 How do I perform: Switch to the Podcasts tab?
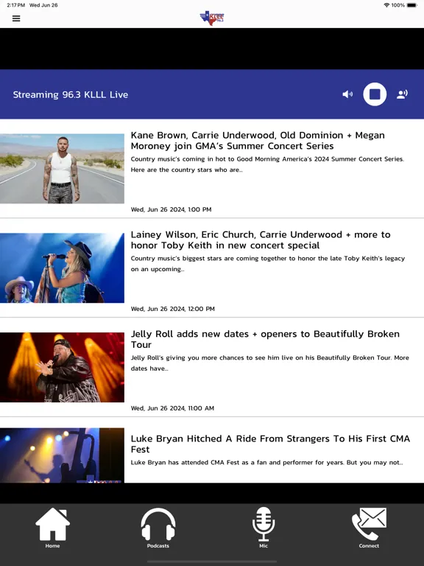pos(158,528)
